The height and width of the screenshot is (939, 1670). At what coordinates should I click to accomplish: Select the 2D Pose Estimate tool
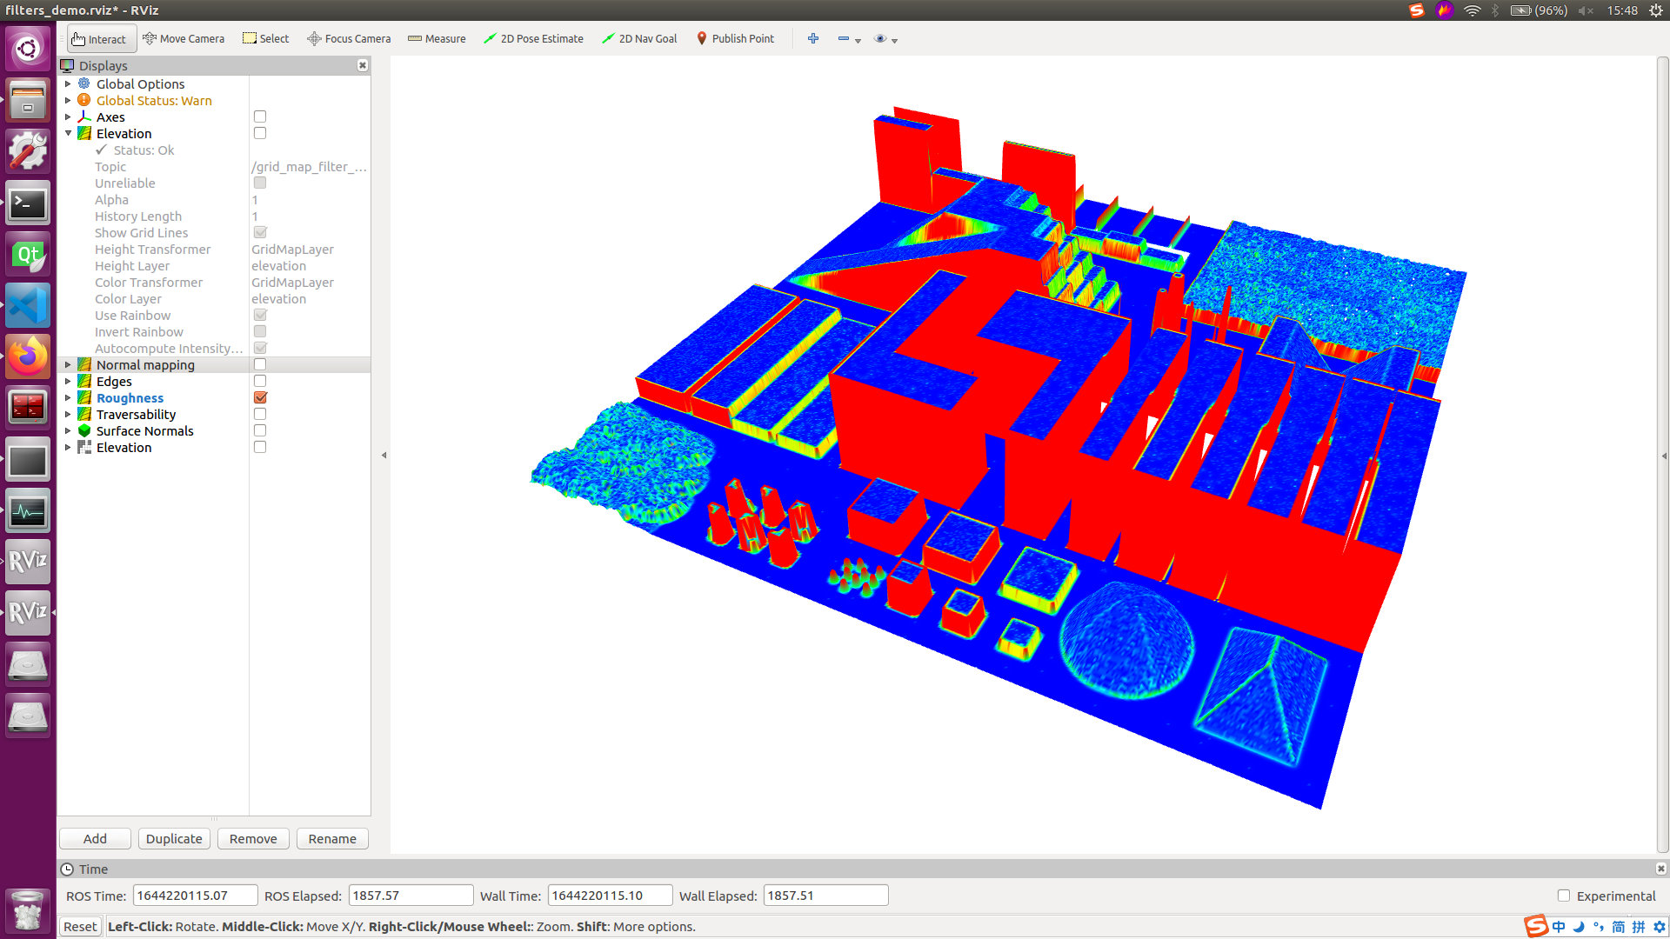[533, 38]
